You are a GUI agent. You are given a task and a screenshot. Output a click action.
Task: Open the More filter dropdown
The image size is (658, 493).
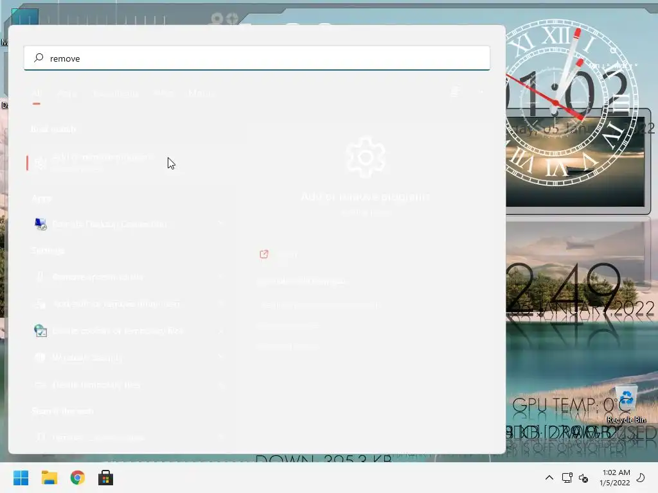[200, 93]
